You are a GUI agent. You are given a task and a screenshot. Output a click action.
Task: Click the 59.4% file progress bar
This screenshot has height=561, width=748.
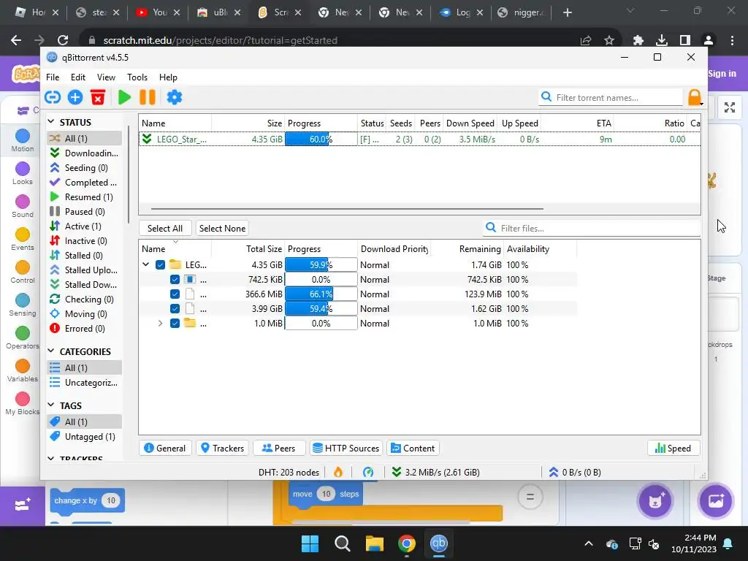click(x=321, y=309)
